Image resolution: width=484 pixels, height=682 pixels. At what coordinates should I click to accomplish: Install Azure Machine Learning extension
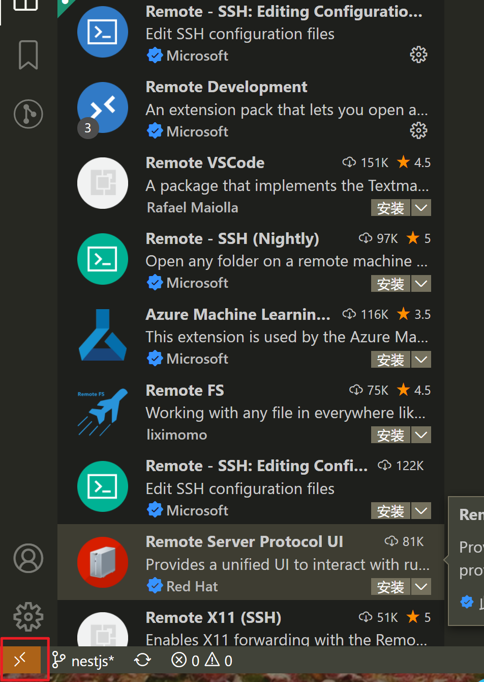coord(390,360)
